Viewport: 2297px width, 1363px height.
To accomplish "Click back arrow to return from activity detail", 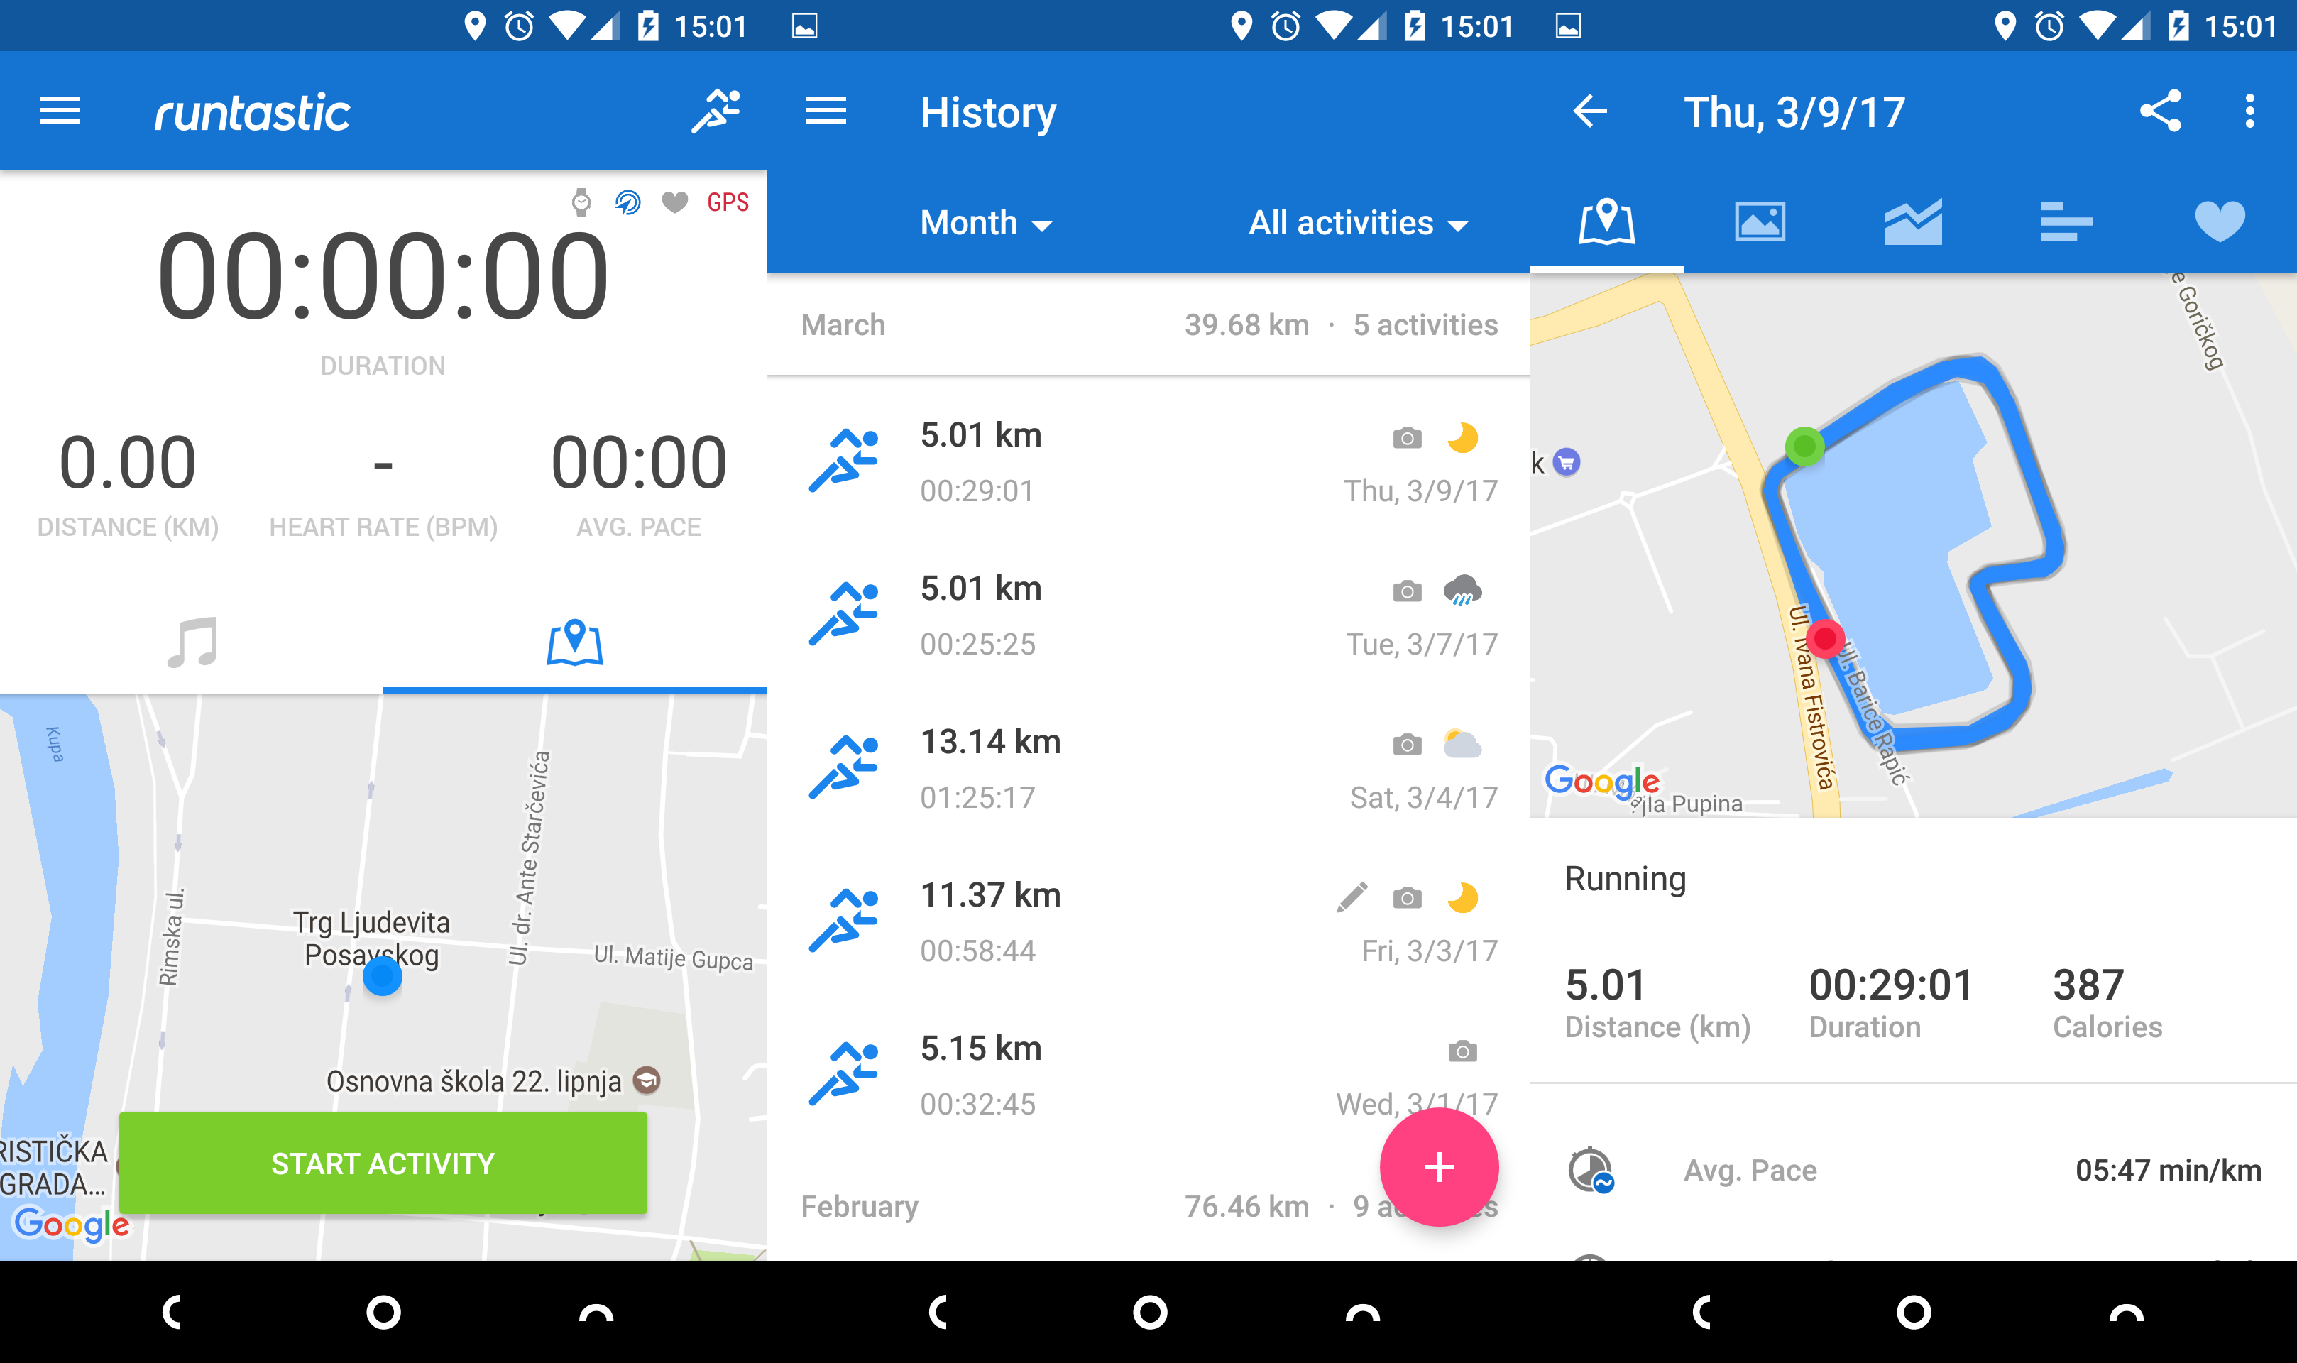I will [1583, 110].
